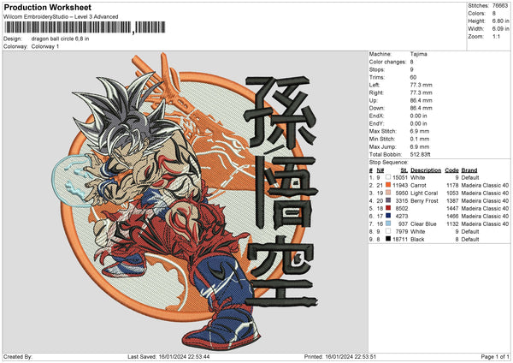Select the dark blue swatch in stop 6

(x=388, y=216)
